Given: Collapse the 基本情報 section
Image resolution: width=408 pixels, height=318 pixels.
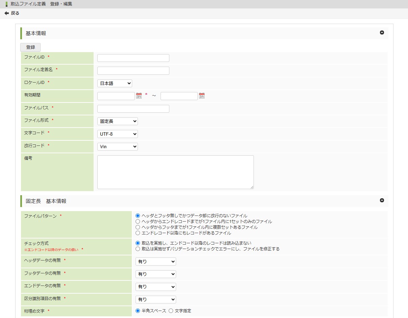Looking at the screenshot, I should [382, 33].
